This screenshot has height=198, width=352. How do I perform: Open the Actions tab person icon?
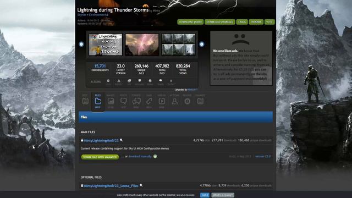tap(174, 101)
